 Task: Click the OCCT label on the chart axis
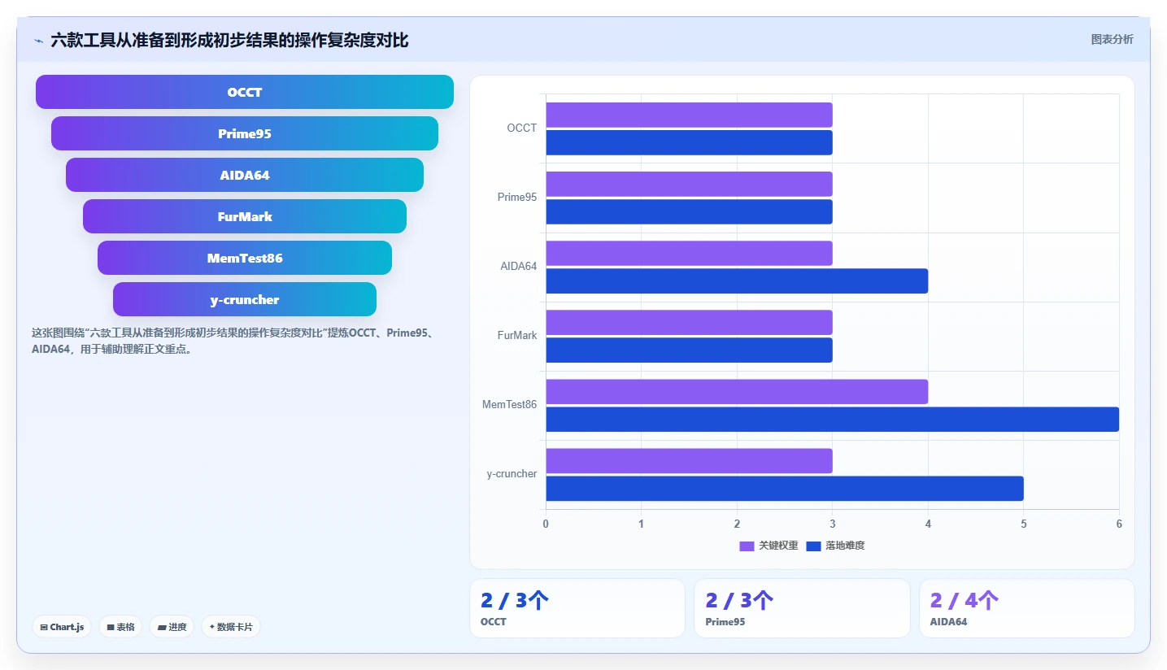point(521,128)
